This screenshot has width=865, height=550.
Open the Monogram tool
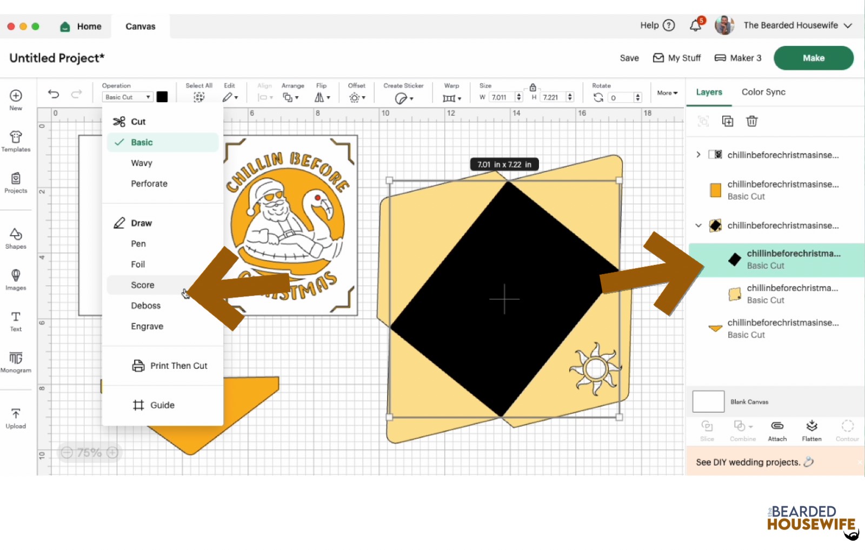coord(16,362)
